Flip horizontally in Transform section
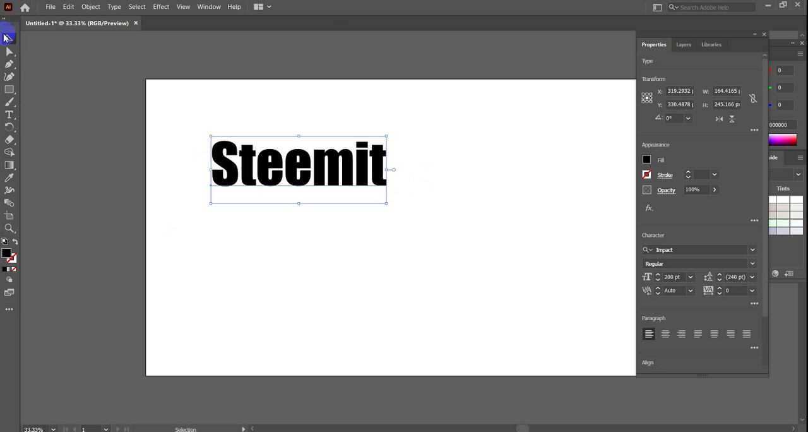Viewport: 808px width, 432px height. click(720, 119)
